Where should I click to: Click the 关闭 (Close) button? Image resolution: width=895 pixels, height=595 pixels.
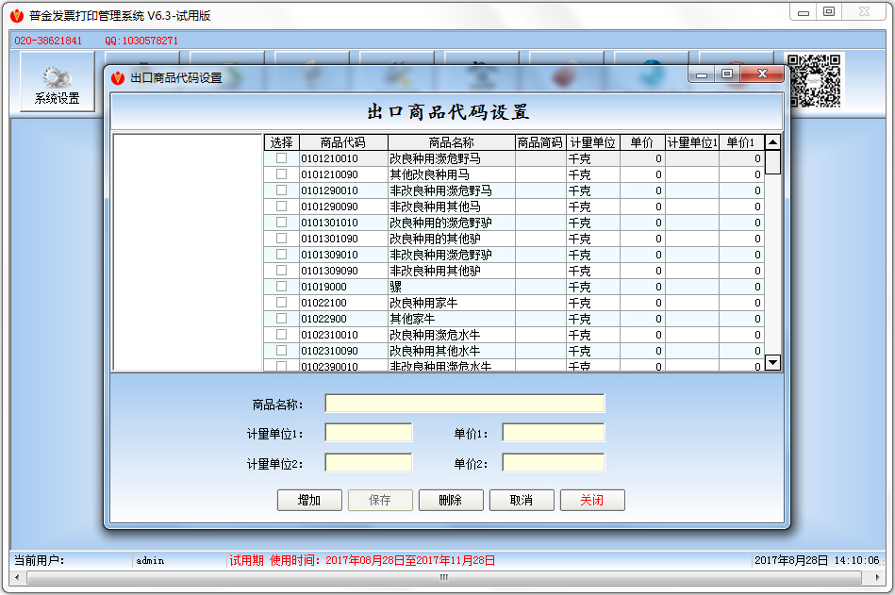pyautogui.click(x=592, y=500)
